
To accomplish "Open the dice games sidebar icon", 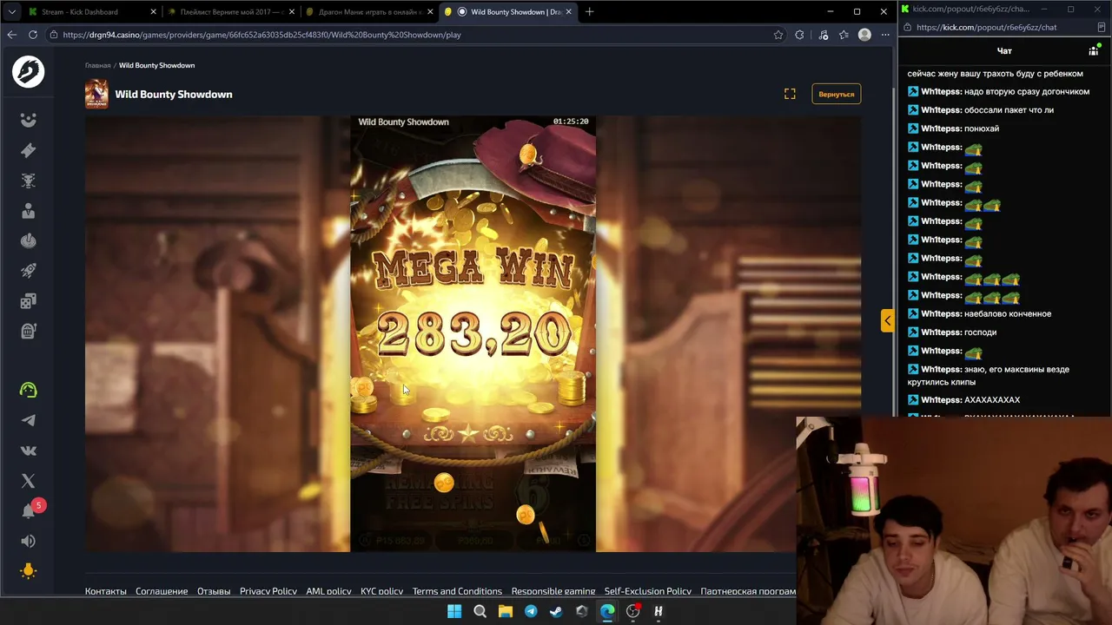I will tap(29, 301).
